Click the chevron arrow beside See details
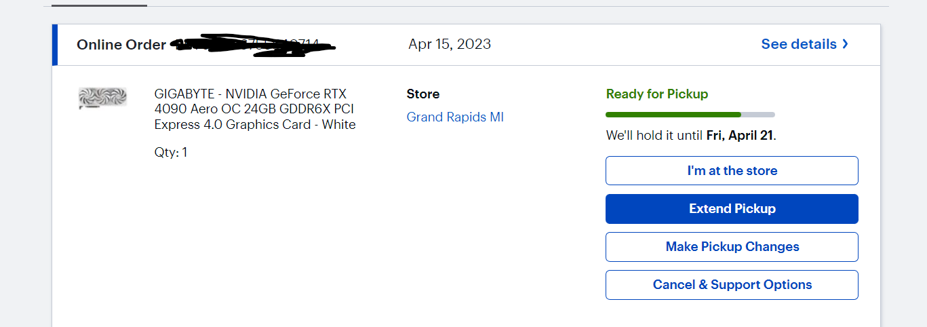 point(845,44)
